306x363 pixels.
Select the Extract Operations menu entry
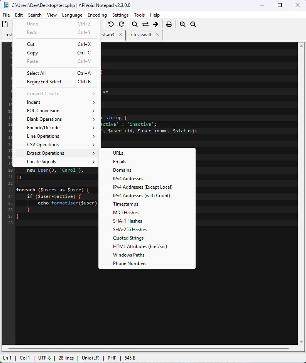[56, 153]
